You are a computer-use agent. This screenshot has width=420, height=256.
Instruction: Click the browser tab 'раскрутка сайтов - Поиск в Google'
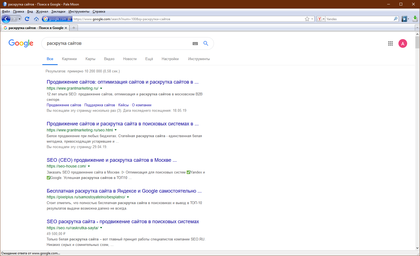36,28
